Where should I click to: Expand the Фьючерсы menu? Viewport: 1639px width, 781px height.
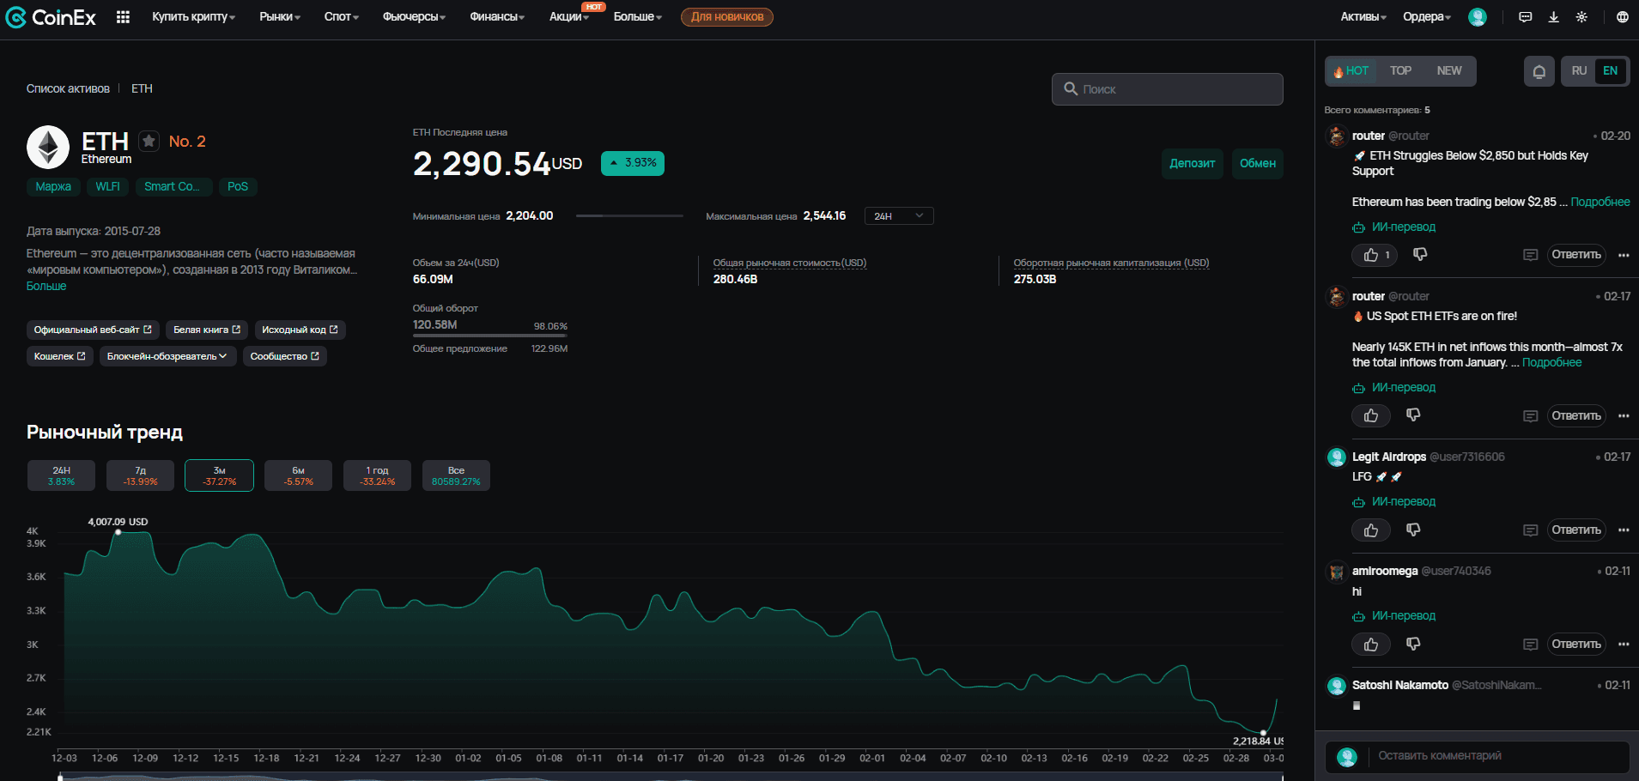tap(414, 17)
